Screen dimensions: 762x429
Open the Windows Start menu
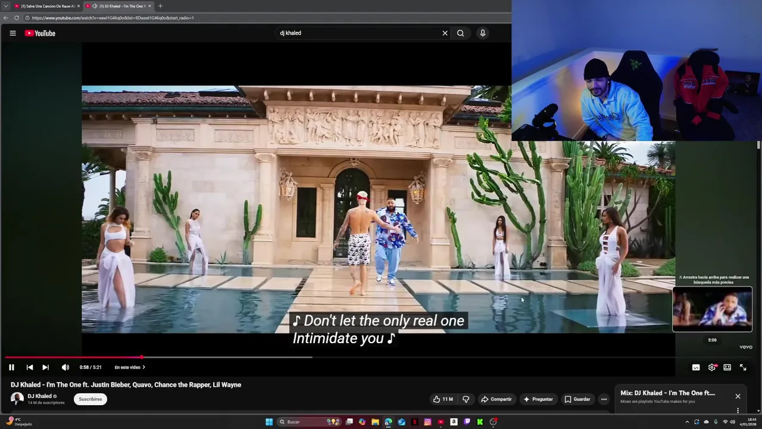click(x=269, y=422)
